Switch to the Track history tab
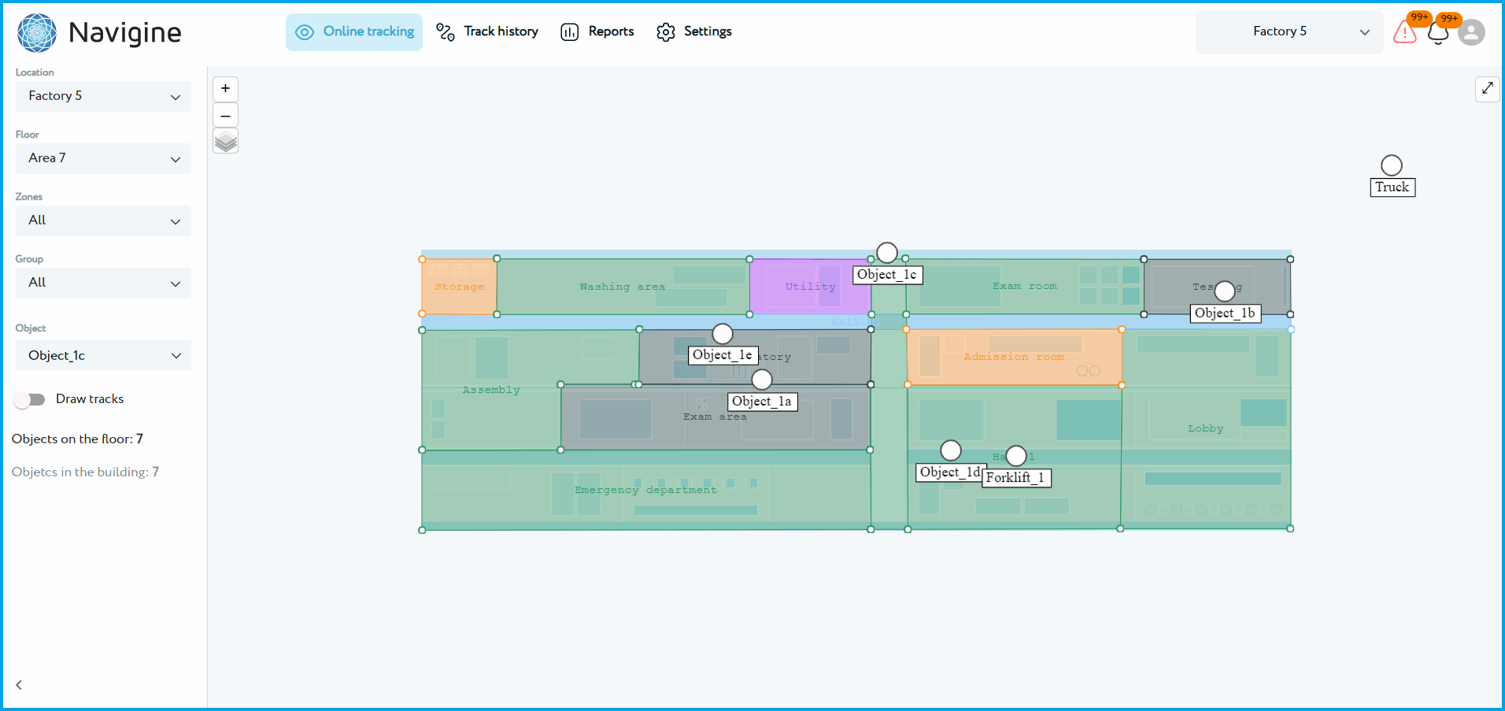Screen dimensions: 1505x711 click(501, 31)
